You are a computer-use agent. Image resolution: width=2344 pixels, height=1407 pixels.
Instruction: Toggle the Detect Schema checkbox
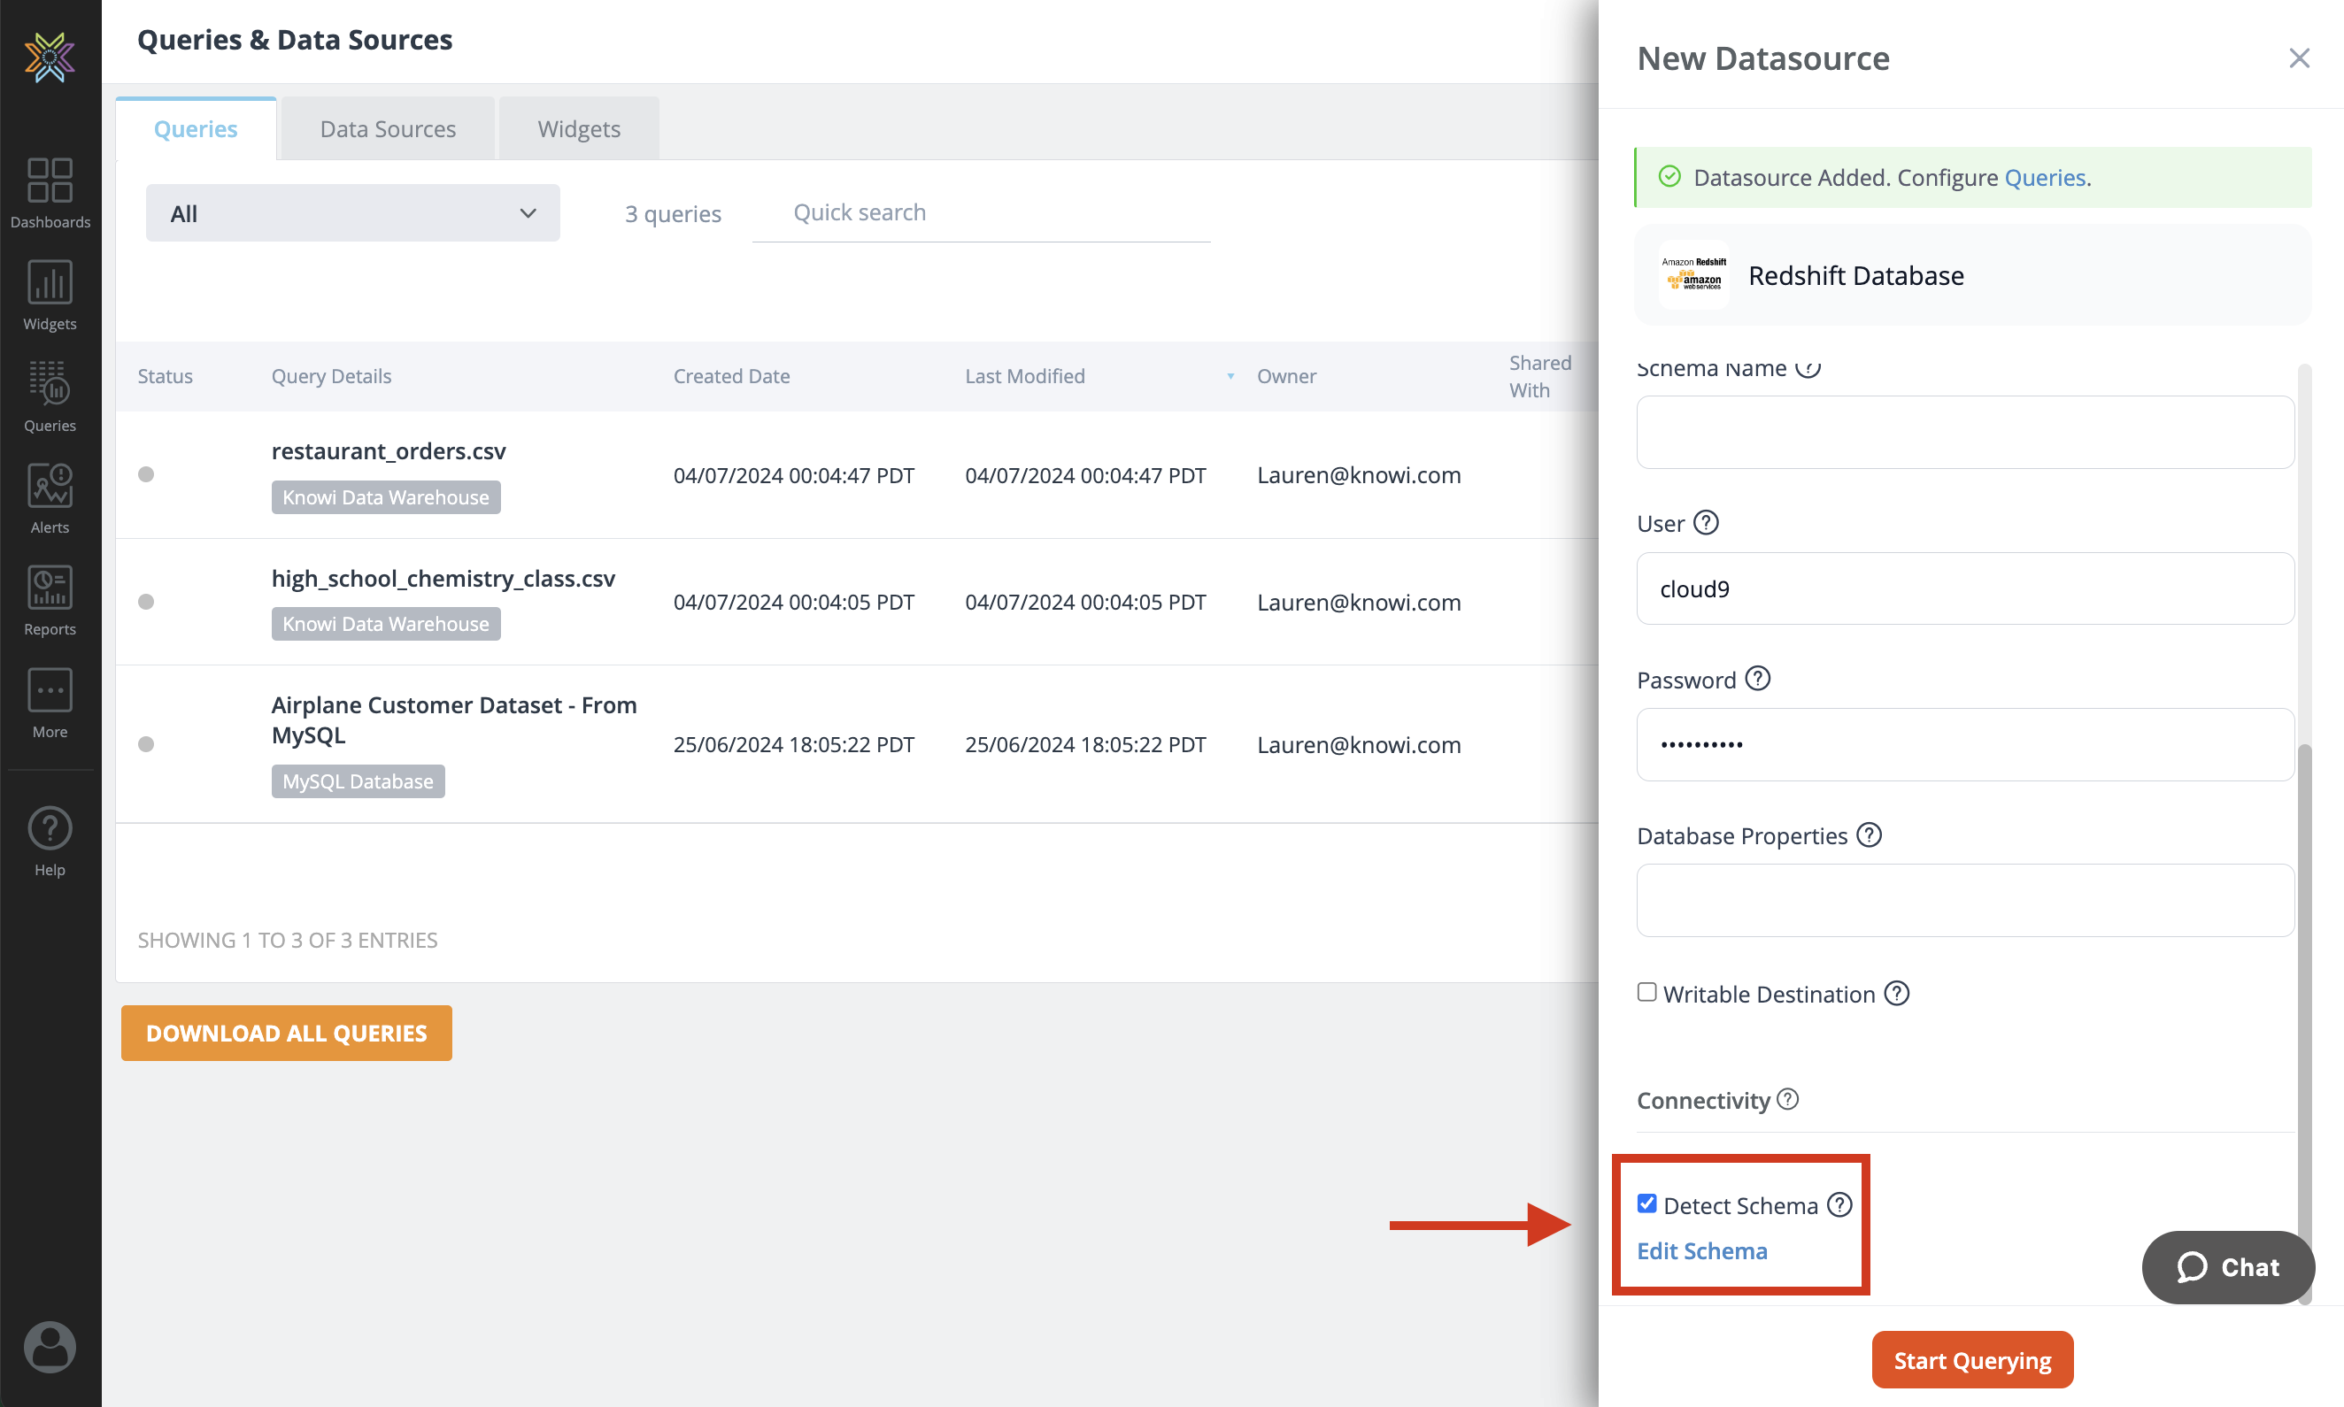[1647, 1204]
